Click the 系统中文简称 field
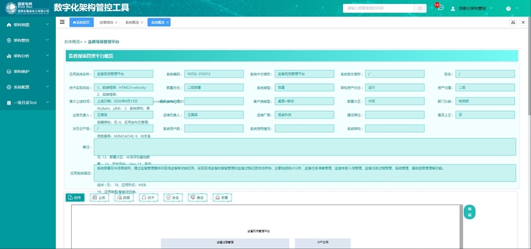Image resolution: width=531 pixels, height=249 pixels. (304, 74)
